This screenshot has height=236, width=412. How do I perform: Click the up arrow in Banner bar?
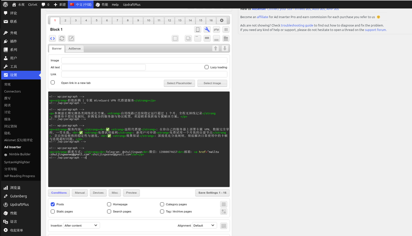pos(216,48)
